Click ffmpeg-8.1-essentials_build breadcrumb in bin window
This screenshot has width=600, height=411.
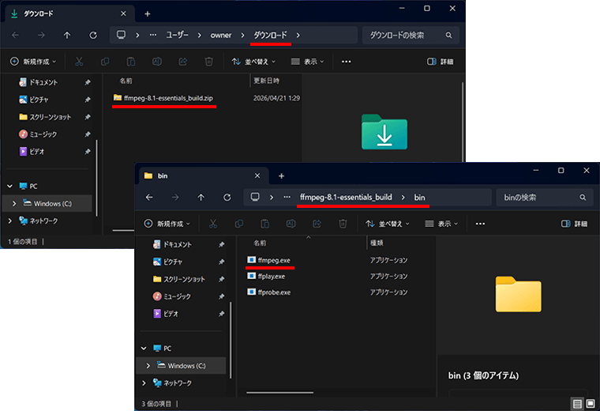346,198
